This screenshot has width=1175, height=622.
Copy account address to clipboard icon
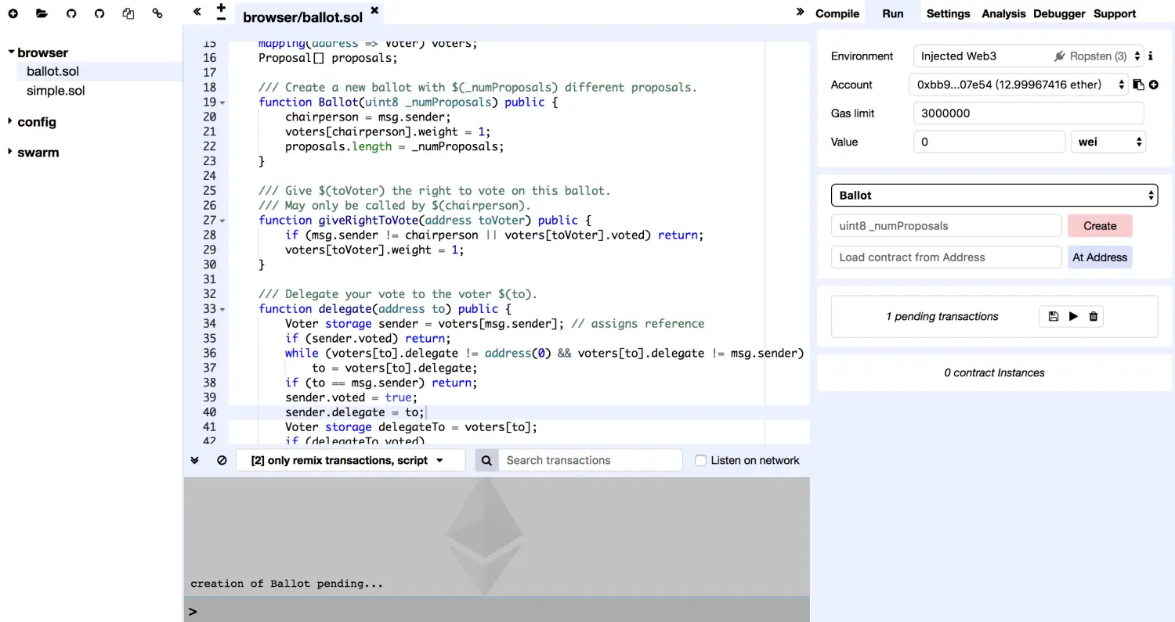click(1139, 84)
